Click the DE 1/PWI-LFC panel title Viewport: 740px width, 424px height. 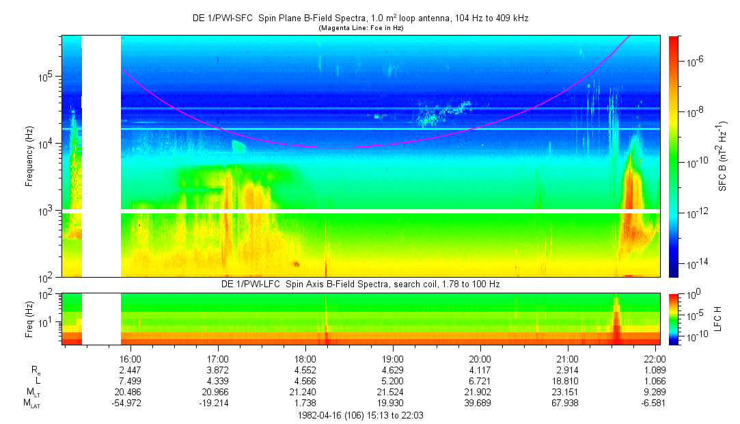pyautogui.click(x=360, y=284)
